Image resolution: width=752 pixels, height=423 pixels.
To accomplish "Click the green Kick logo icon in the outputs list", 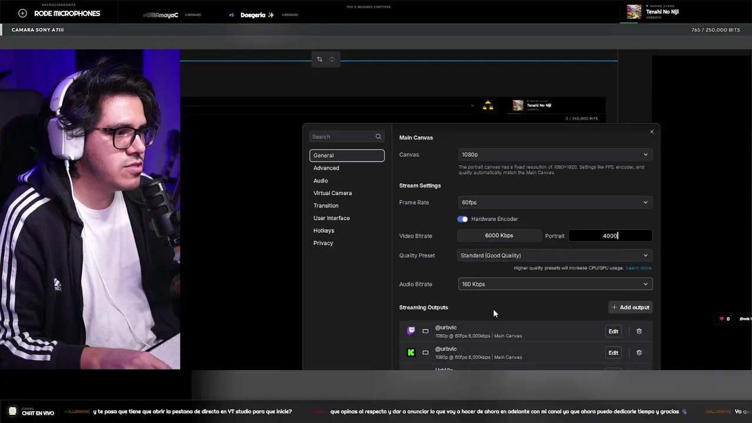I will pos(411,352).
